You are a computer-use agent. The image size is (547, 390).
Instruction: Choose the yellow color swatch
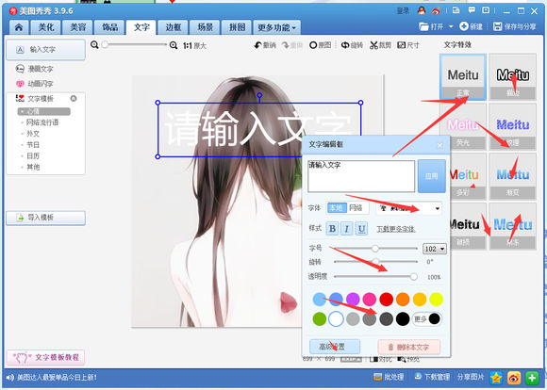click(x=436, y=300)
